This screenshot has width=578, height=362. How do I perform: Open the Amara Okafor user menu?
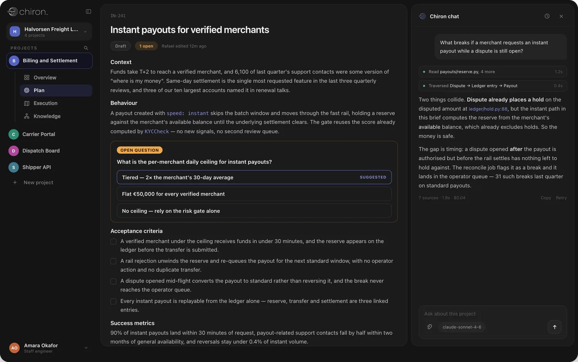click(x=49, y=348)
